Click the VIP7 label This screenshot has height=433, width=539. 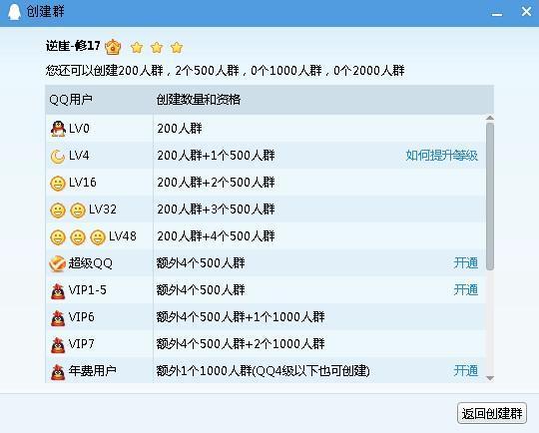point(81,343)
